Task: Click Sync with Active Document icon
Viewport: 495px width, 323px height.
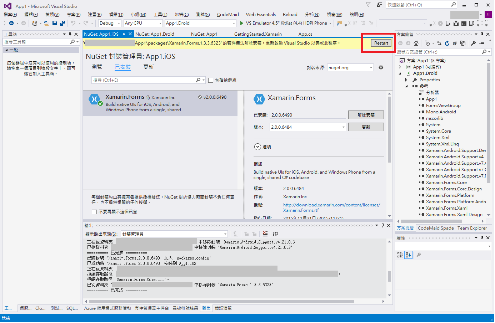Action: [439, 43]
